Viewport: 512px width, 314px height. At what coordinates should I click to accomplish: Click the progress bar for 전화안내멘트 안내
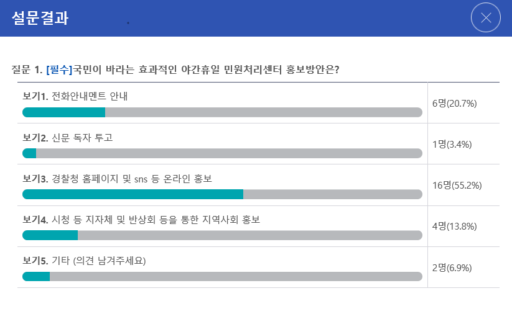point(222,112)
